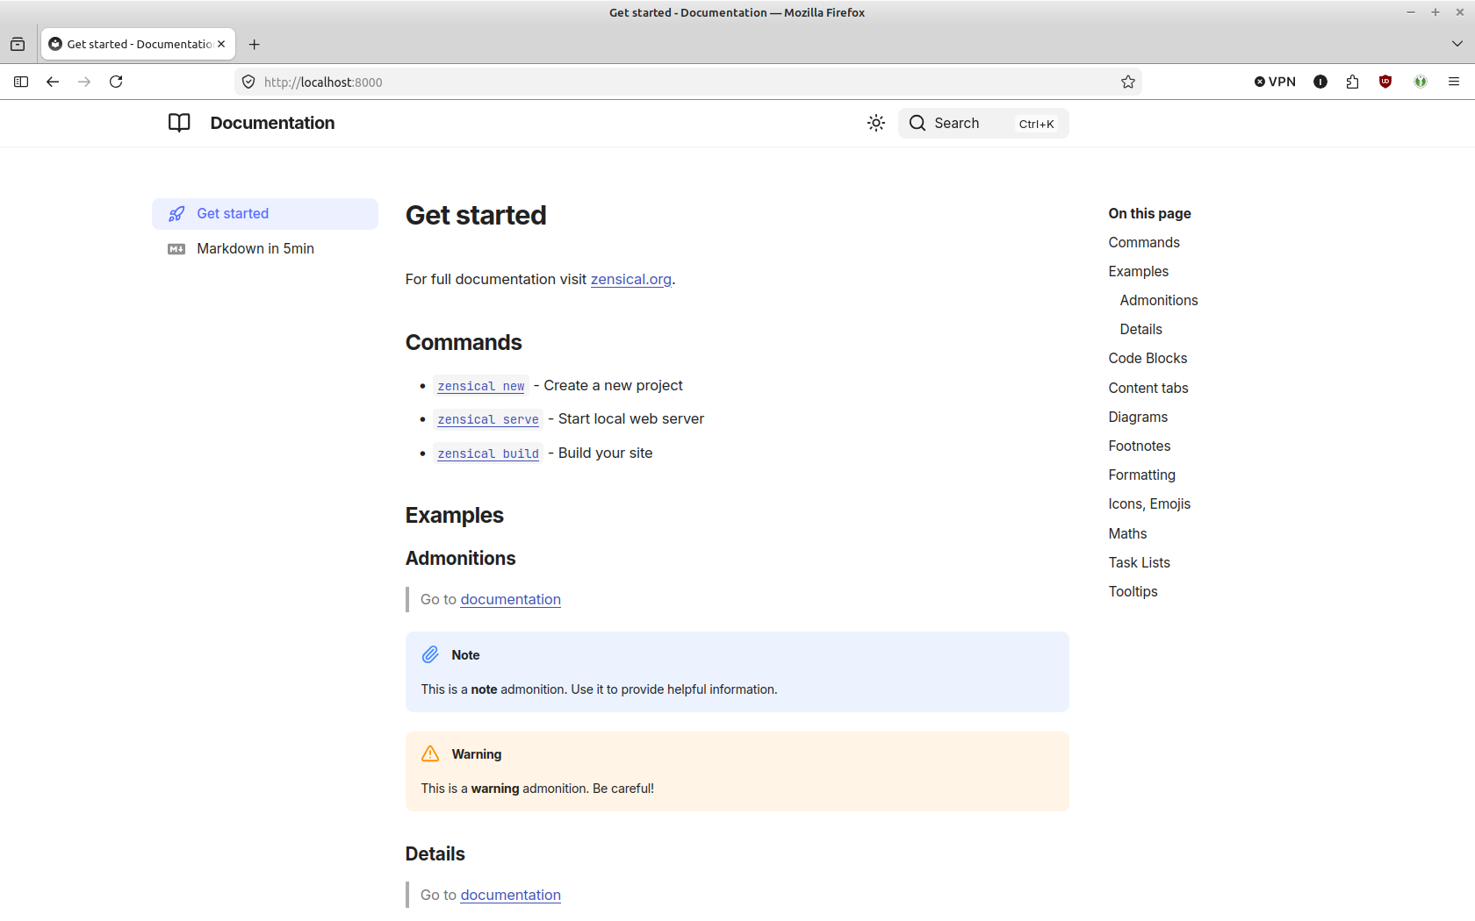This screenshot has height=921, width=1475.
Task: Open the Firefox extensions puzzle icon
Action: 1352,82
